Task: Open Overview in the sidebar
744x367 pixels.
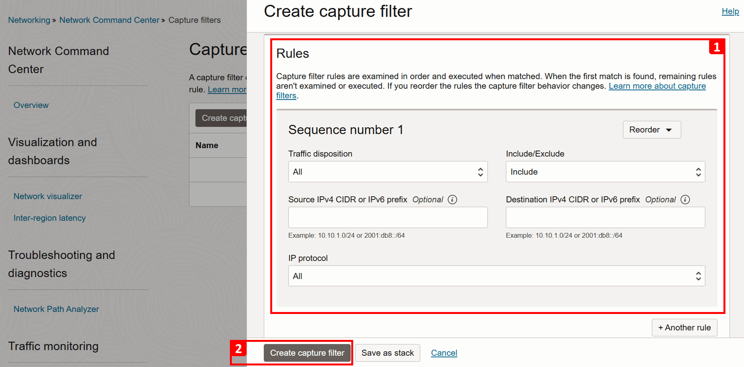Action: coord(31,105)
